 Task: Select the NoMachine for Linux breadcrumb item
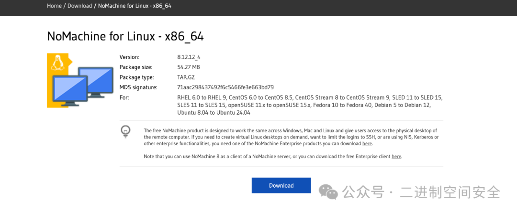tap(135, 6)
